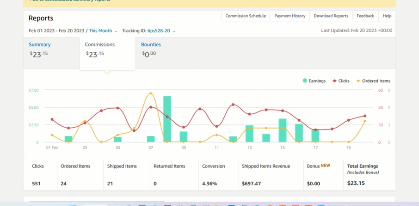Click the yellow Ordered Items legend marker
Viewport: 419px width, 206px height.
click(x=358, y=81)
